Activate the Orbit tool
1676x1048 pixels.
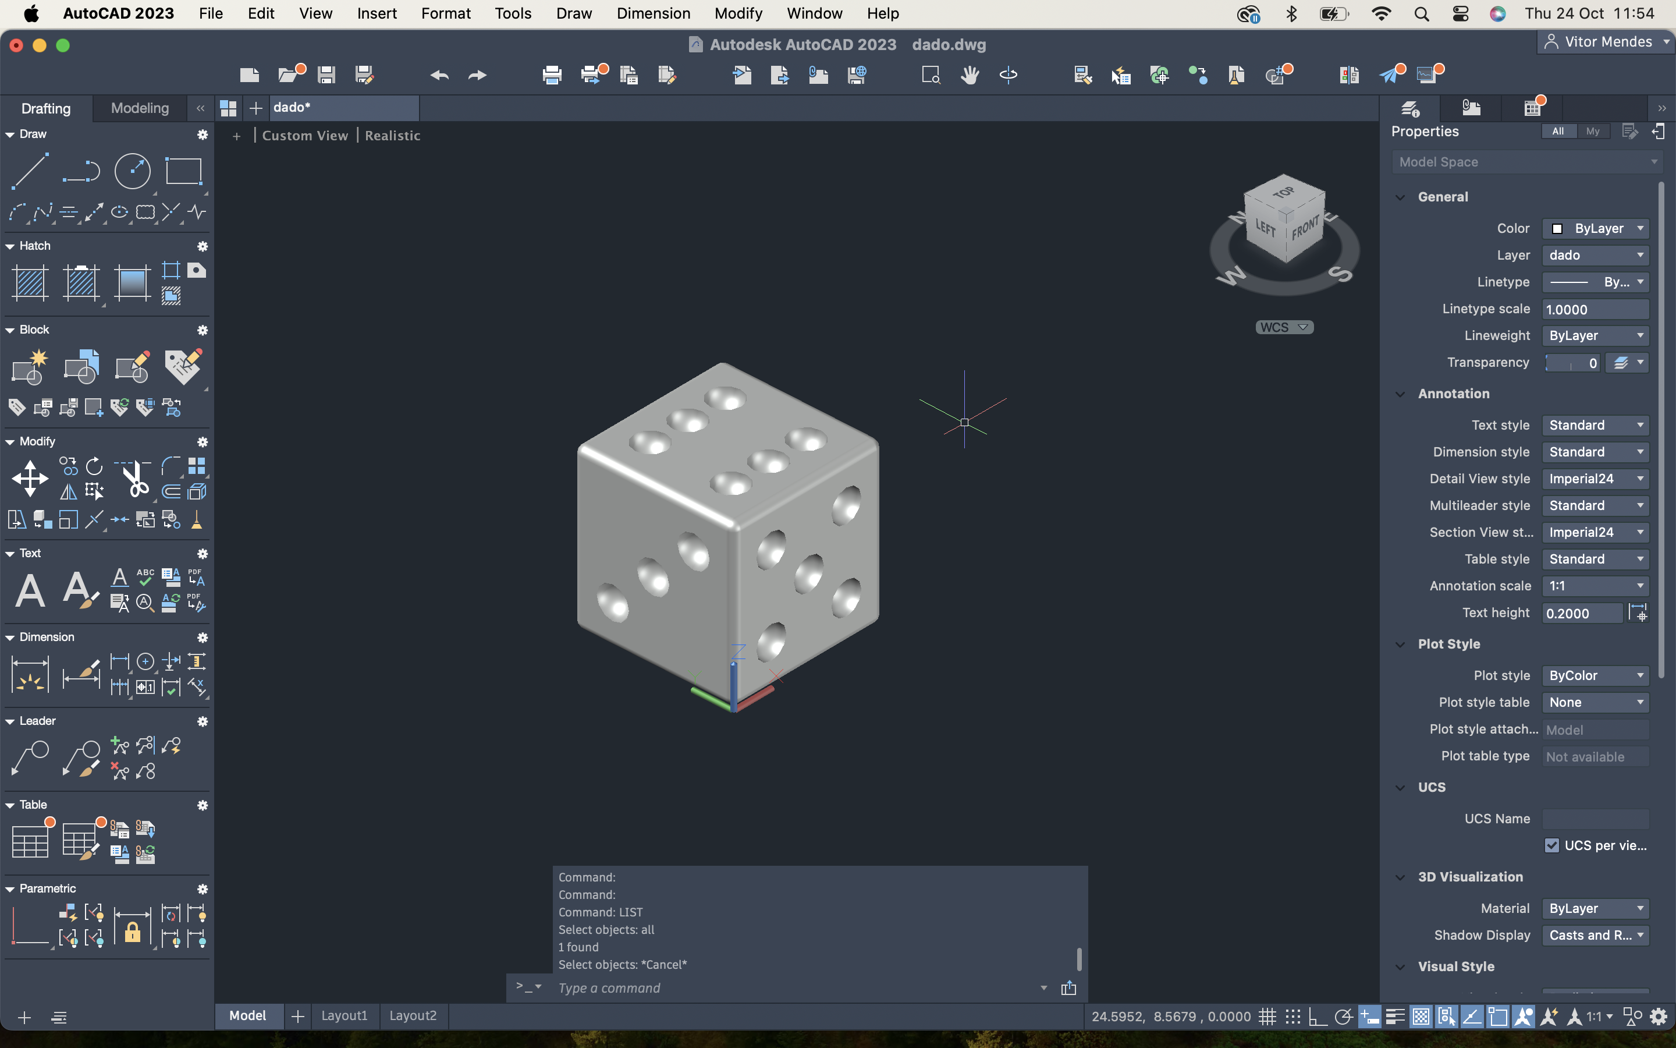click(1009, 75)
